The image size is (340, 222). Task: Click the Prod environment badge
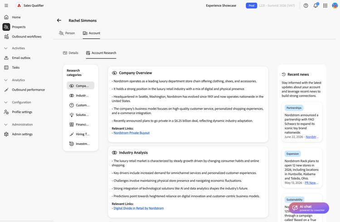point(251,5)
